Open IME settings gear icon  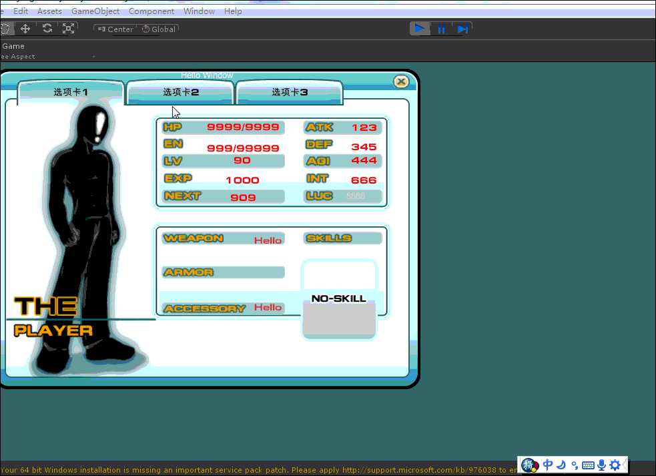click(x=615, y=465)
